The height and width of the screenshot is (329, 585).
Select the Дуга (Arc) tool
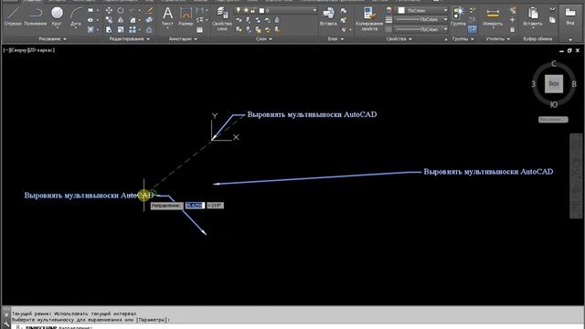click(76, 16)
